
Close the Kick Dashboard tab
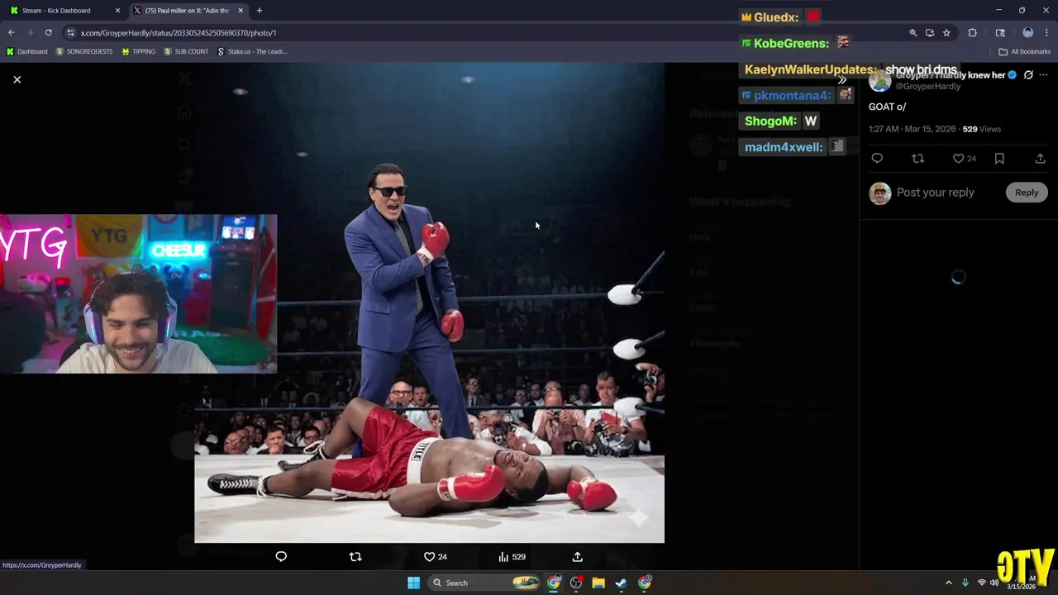click(117, 11)
